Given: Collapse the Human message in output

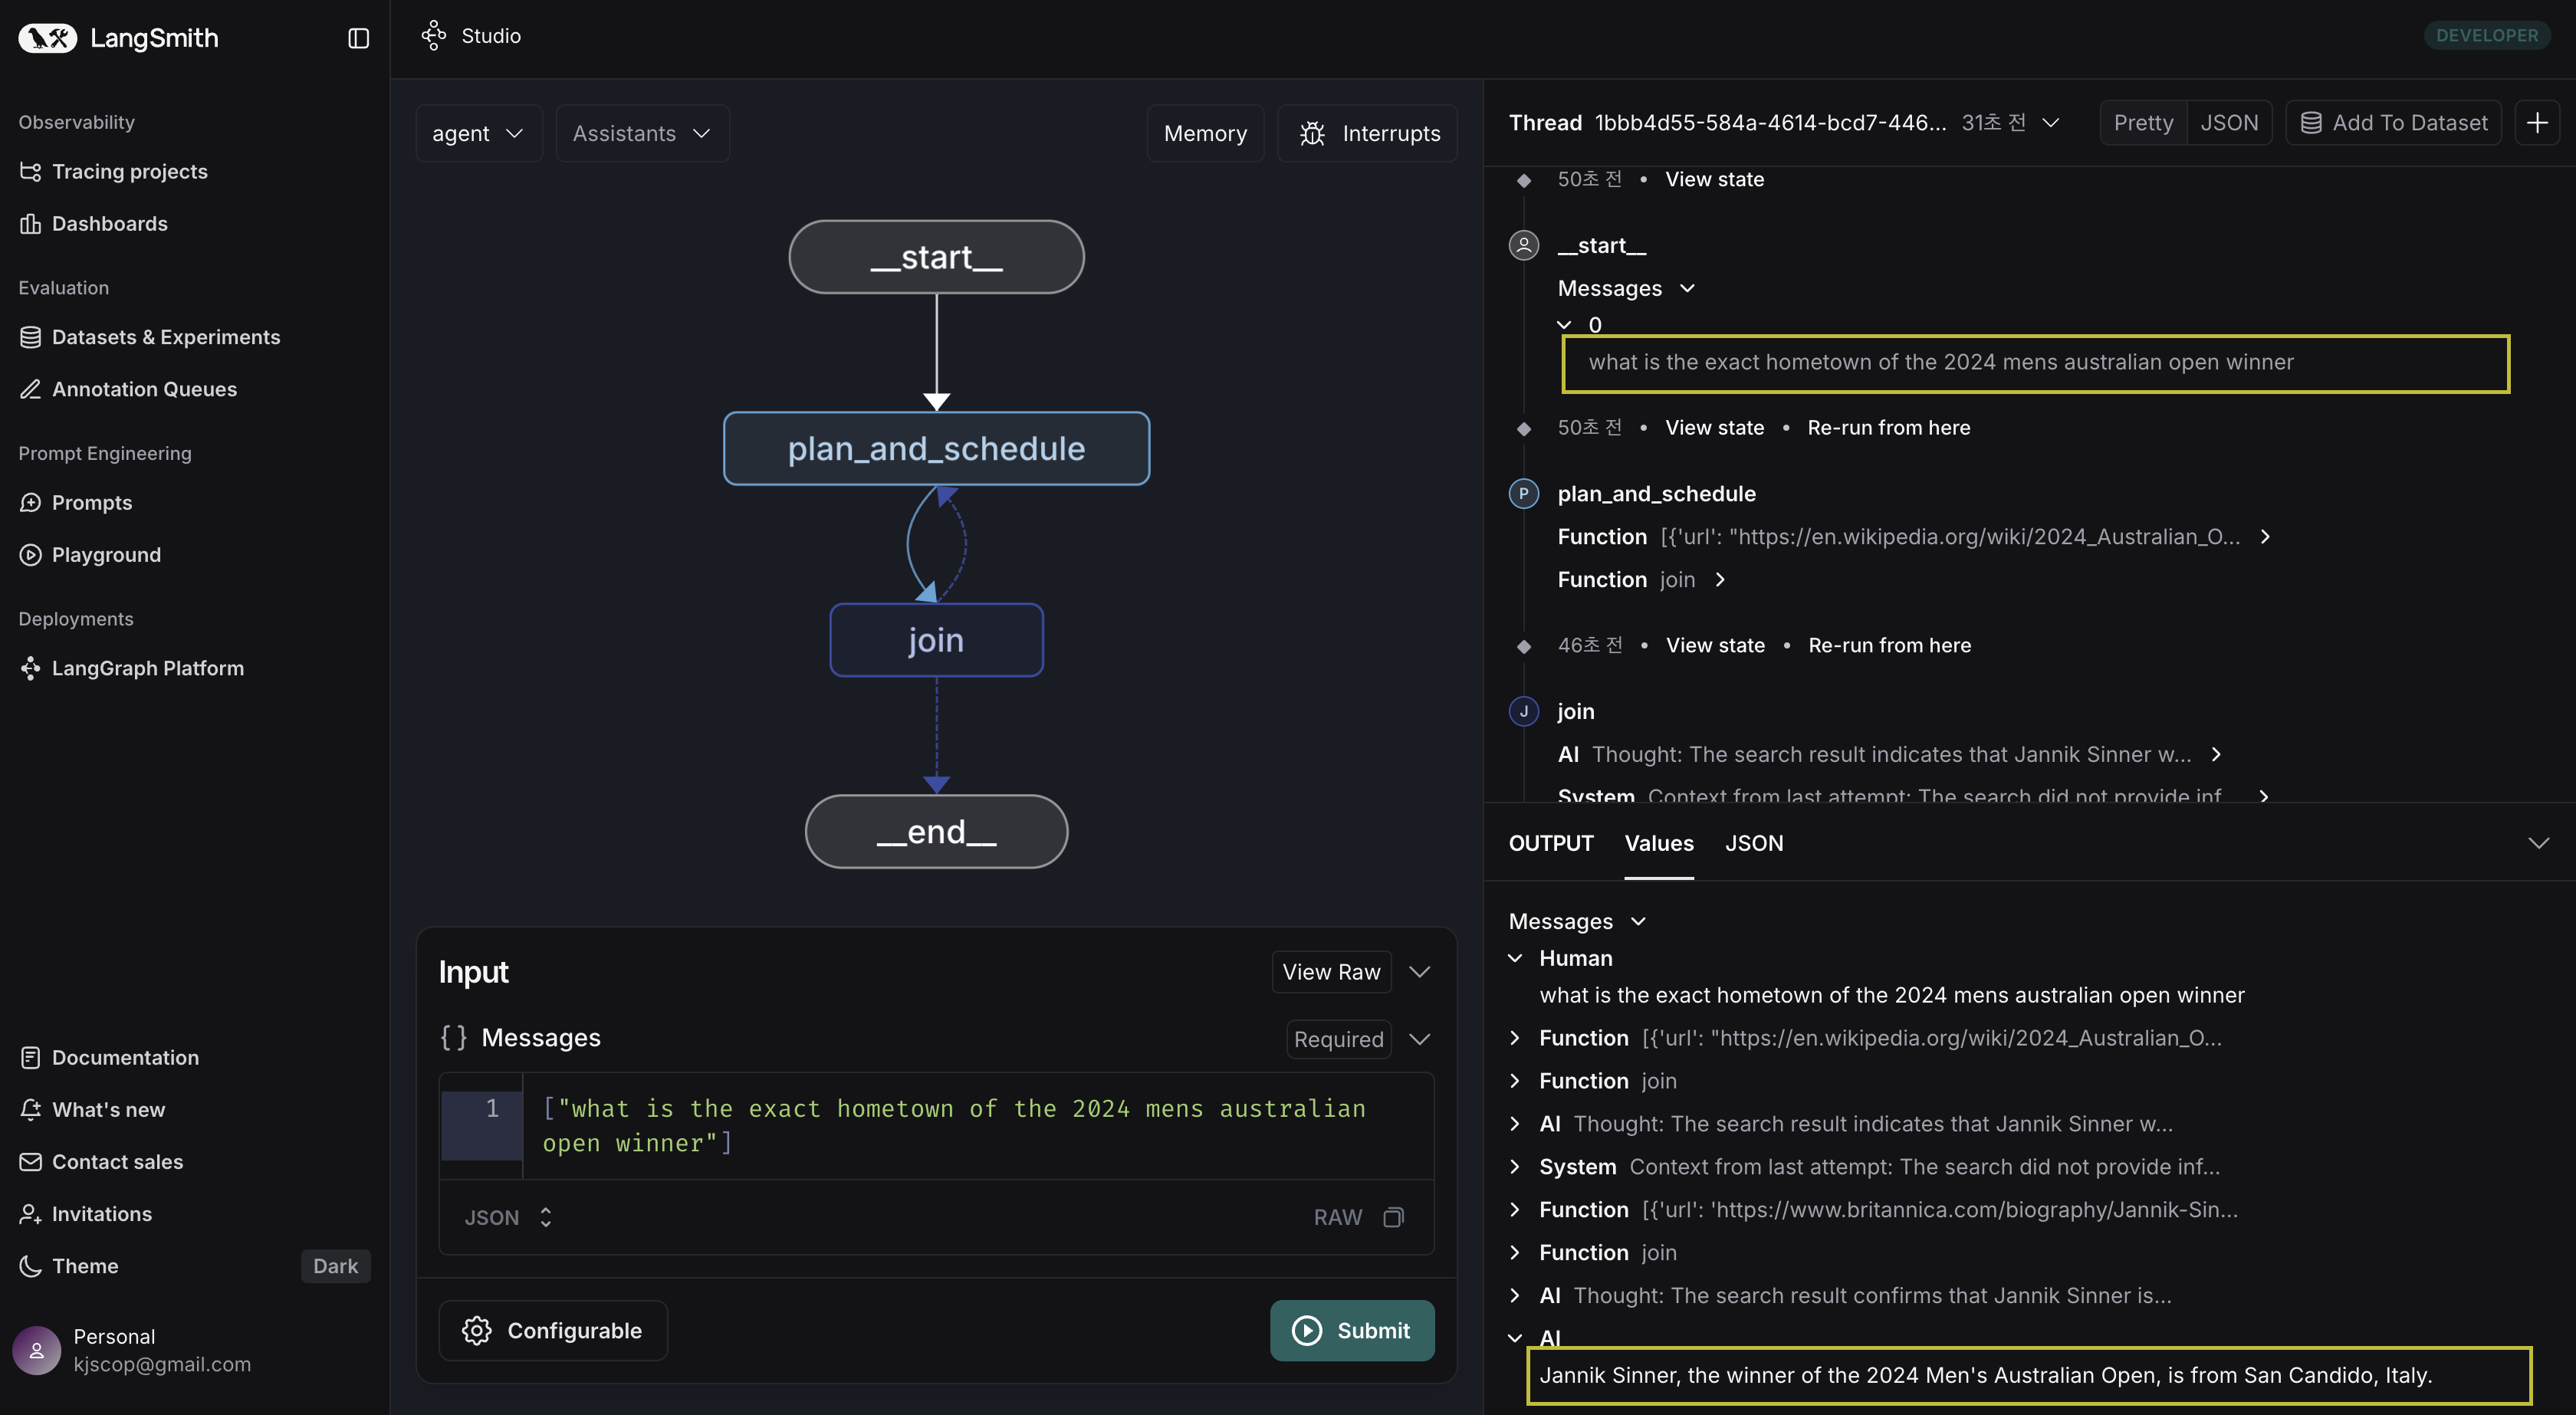Looking at the screenshot, I should click(x=1515, y=958).
